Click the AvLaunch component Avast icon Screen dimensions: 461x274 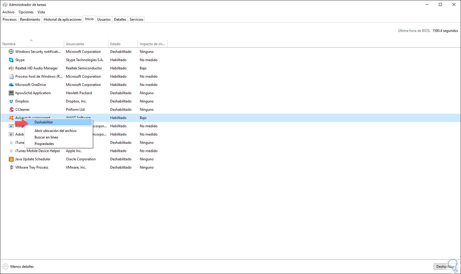(x=11, y=118)
